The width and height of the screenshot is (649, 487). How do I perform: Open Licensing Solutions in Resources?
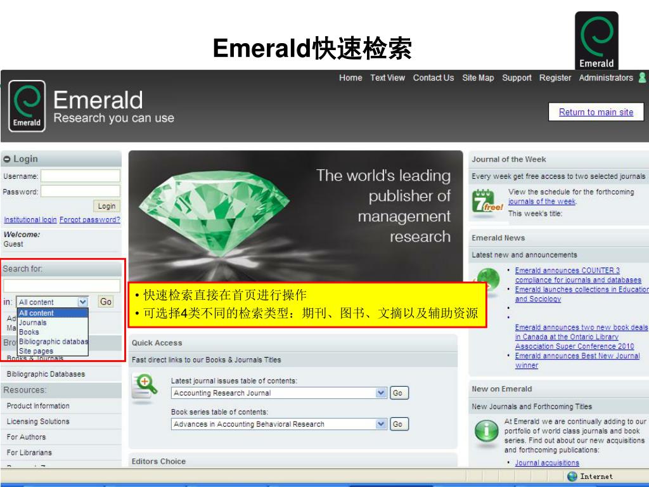click(38, 422)
